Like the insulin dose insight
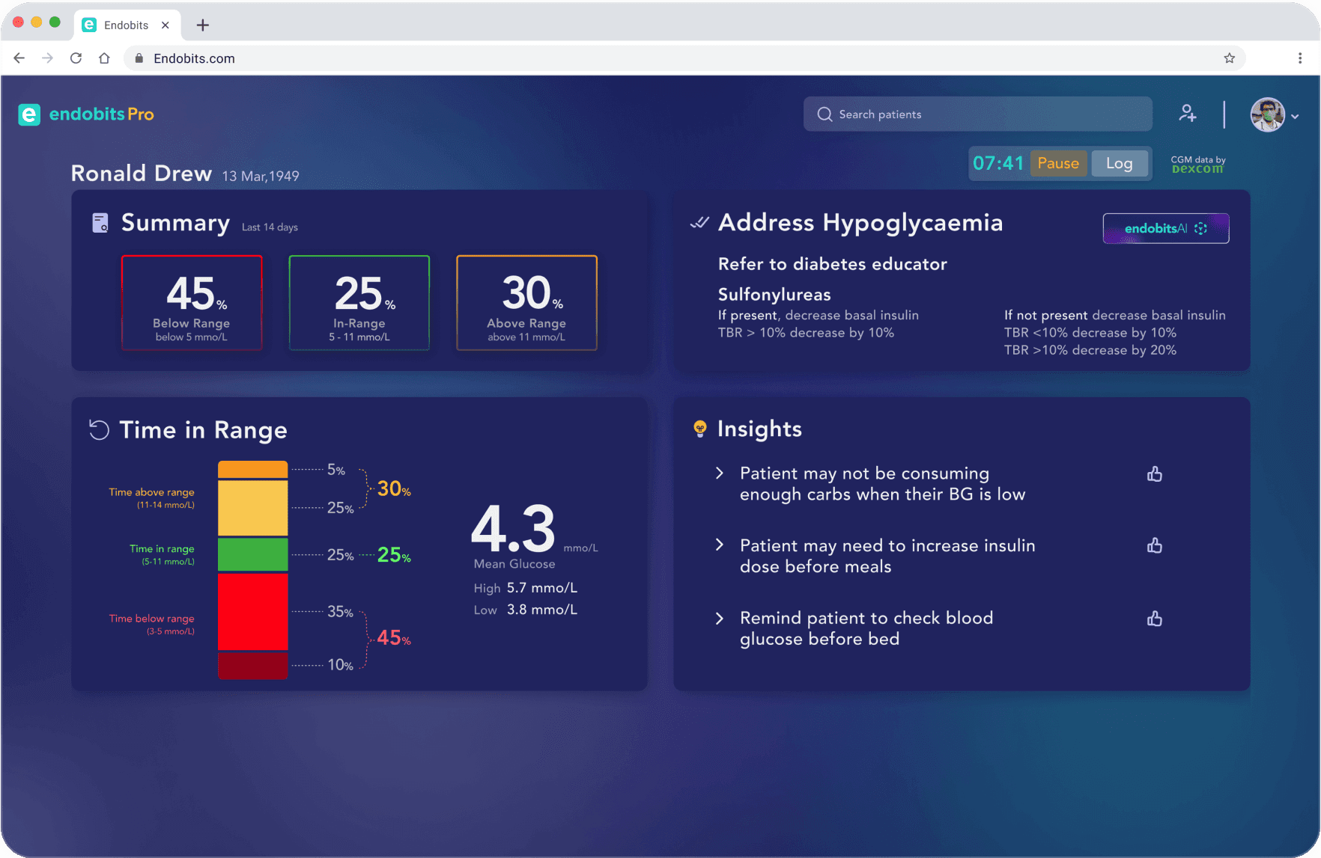This screenshot has width=1321, height=858. [1155, 546]
